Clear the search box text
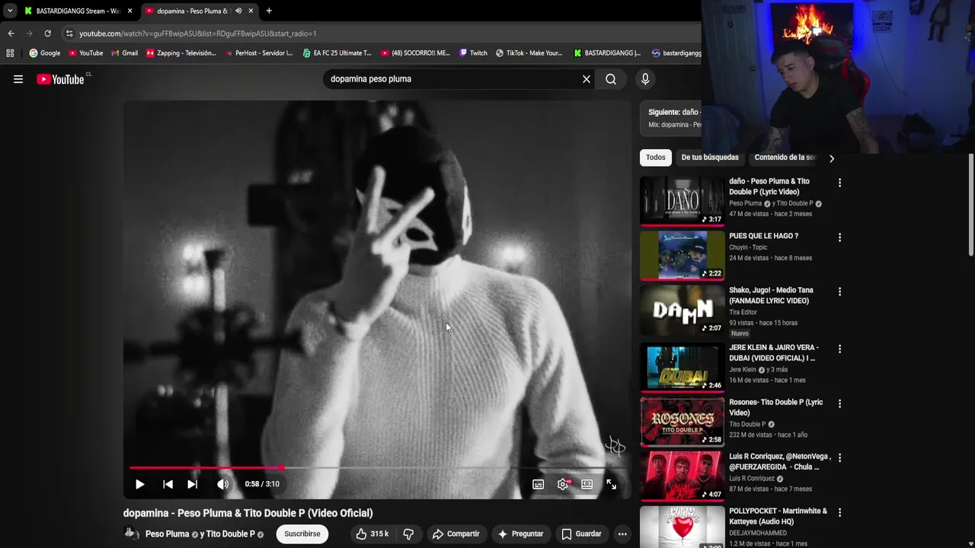Screen dimensions: 975x548 (587, 79)
